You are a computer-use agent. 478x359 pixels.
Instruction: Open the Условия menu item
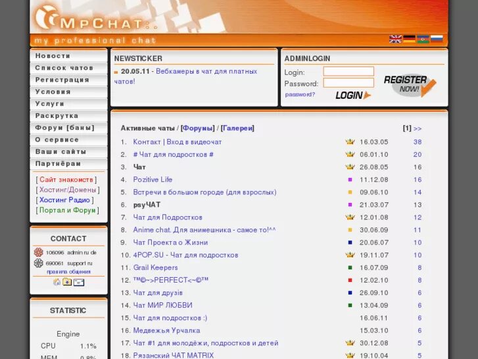(x=68, y=92)
